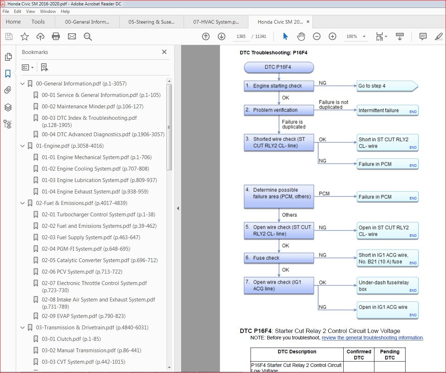Send file by email envelope icon
Viewport: 446px width, 373px height.
click(x=72, y=36)
